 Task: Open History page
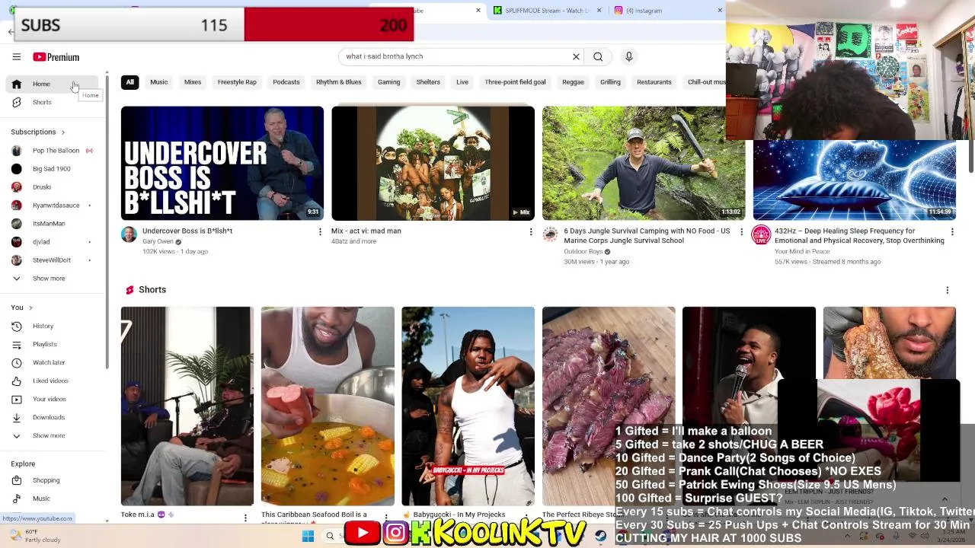52,326
